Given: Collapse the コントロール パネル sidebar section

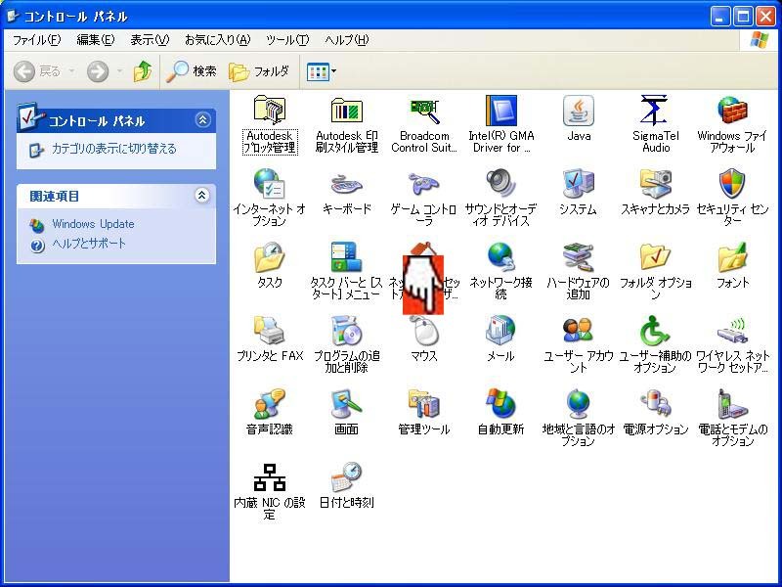Looking at the screenshot, I should pyautogui.click(x=202, y=120).
